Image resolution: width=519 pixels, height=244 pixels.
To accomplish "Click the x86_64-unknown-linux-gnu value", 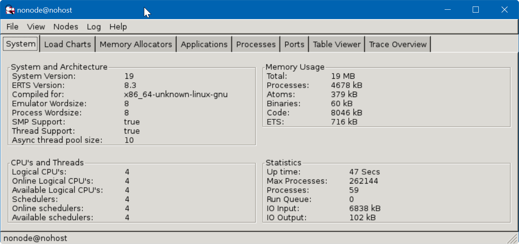I will click(x=176, y=95).
